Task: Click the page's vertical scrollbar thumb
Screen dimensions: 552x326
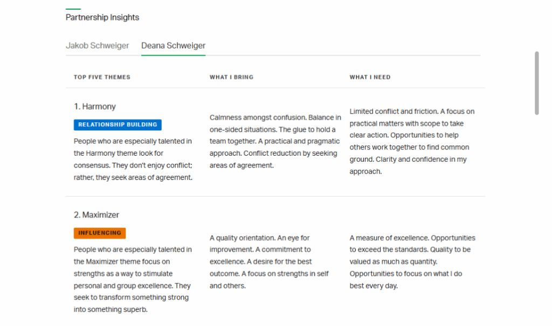Action: coord(536,83)
